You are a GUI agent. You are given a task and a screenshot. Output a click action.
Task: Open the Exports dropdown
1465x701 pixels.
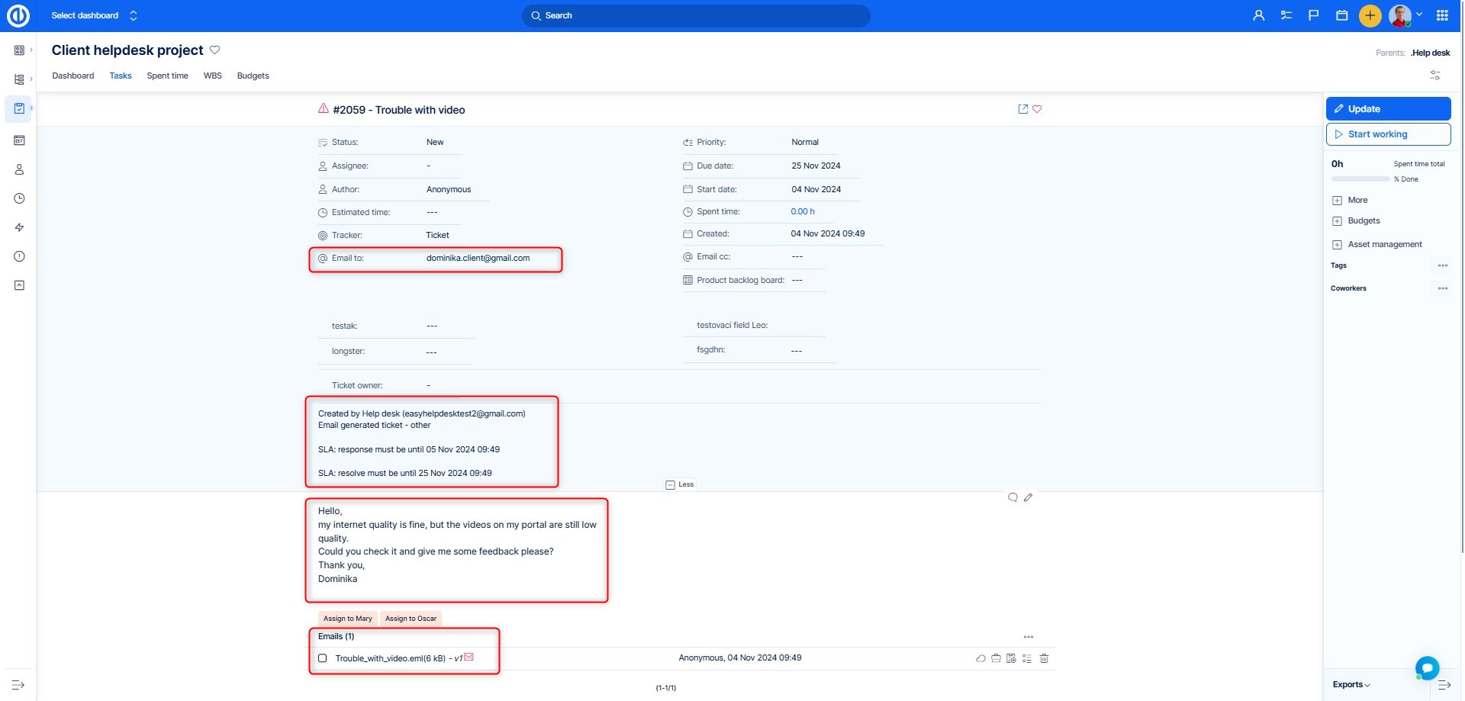1351,685
